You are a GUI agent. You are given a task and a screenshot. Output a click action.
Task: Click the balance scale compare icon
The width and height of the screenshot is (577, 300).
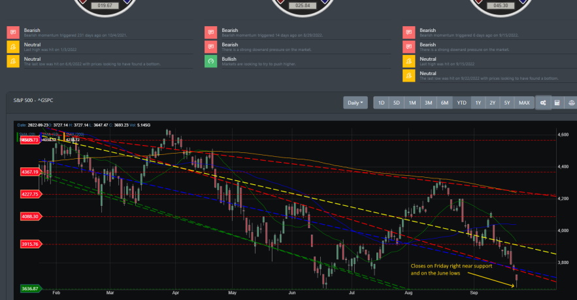coord(570,103)
